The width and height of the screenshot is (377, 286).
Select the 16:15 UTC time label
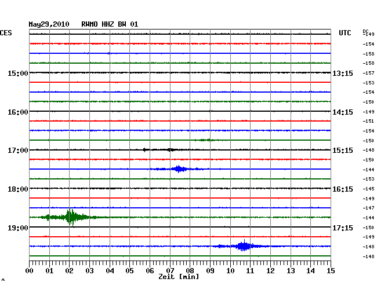pyautogui.click(x=343, y=189)
